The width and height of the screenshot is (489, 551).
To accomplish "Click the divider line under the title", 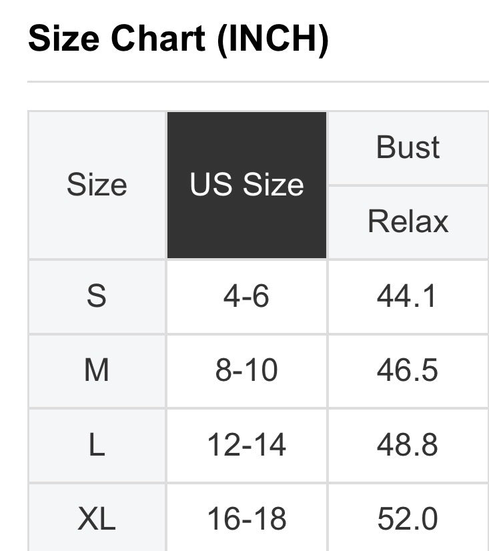I will 258,82.
